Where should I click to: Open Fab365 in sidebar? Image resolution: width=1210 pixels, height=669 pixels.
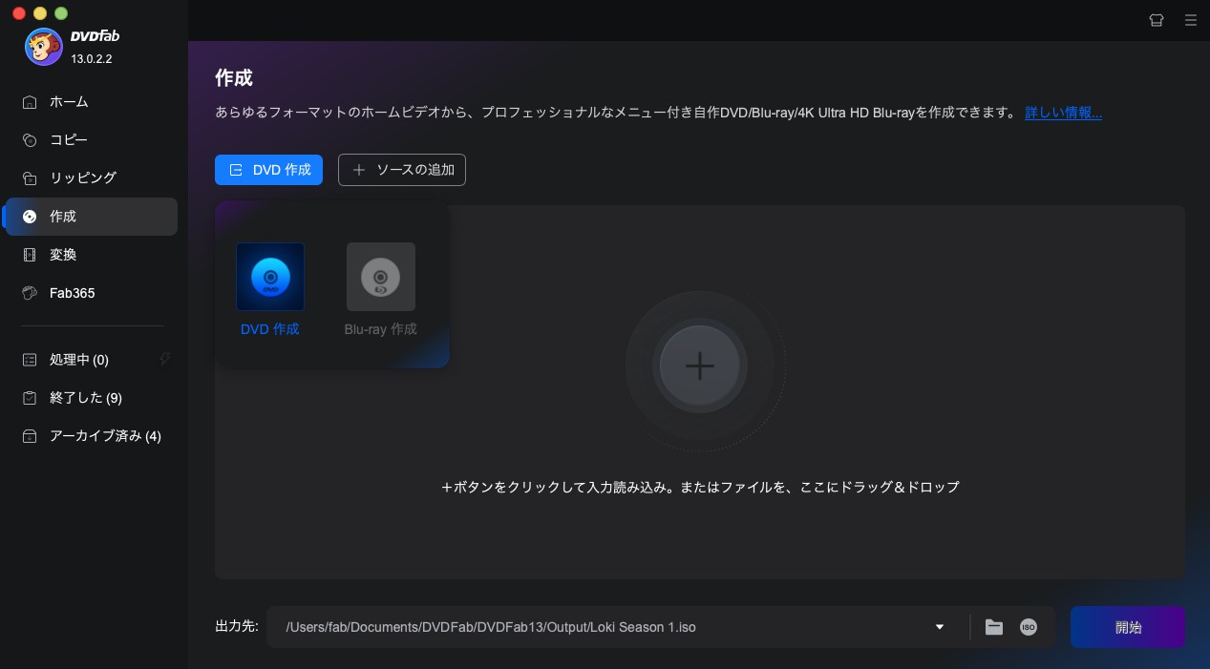[x=72, y=293]
